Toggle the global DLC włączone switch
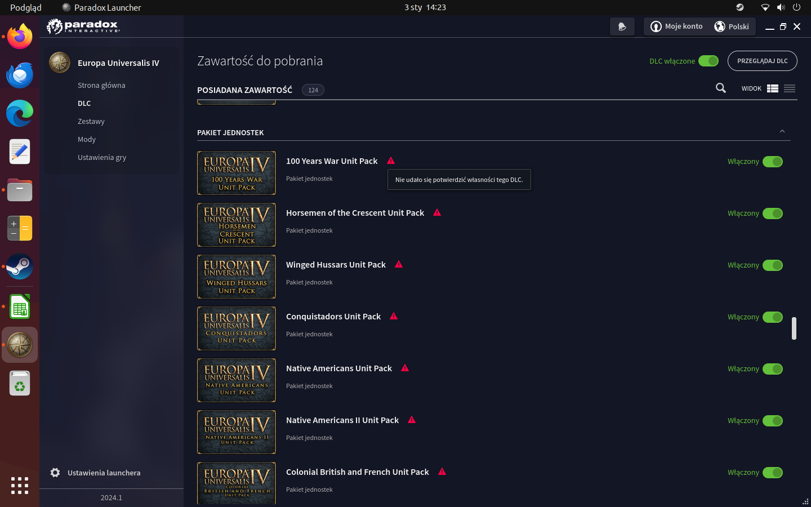Screen dimensions: 811x507 708,61
